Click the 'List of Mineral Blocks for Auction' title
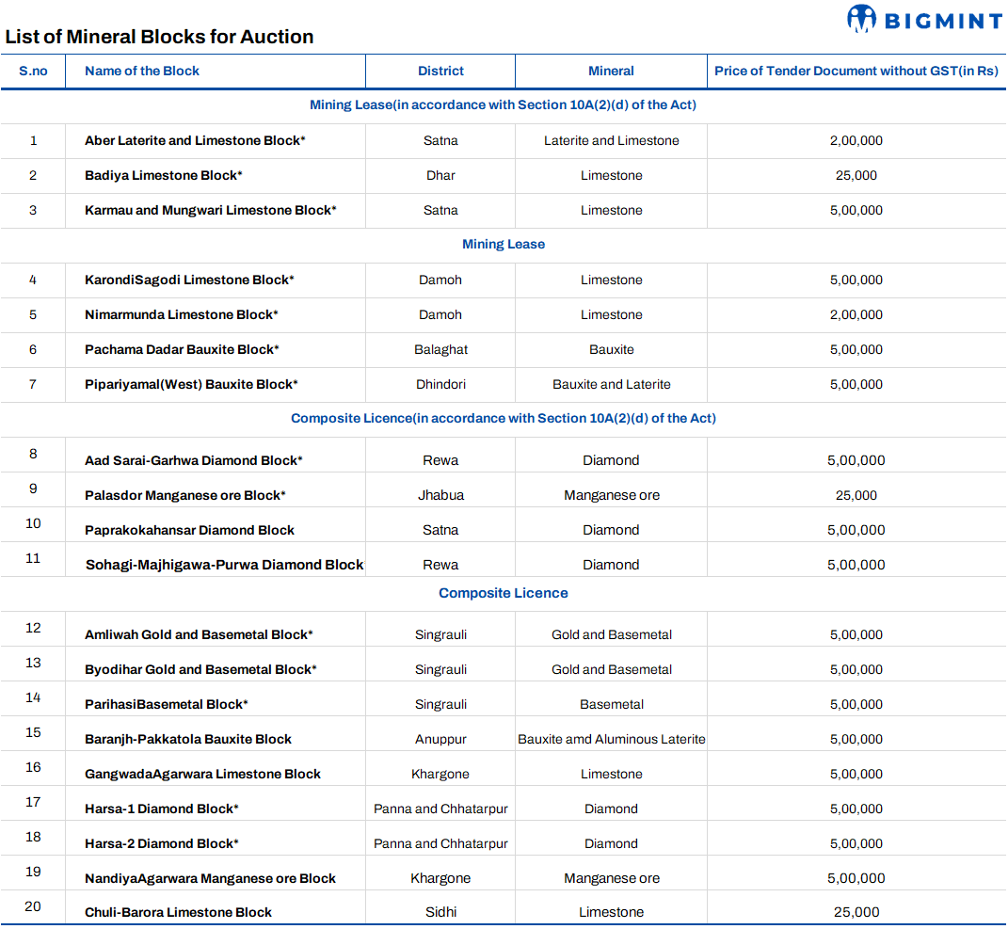The height and width of the screenshot is (929, 1008). point(159,37)
